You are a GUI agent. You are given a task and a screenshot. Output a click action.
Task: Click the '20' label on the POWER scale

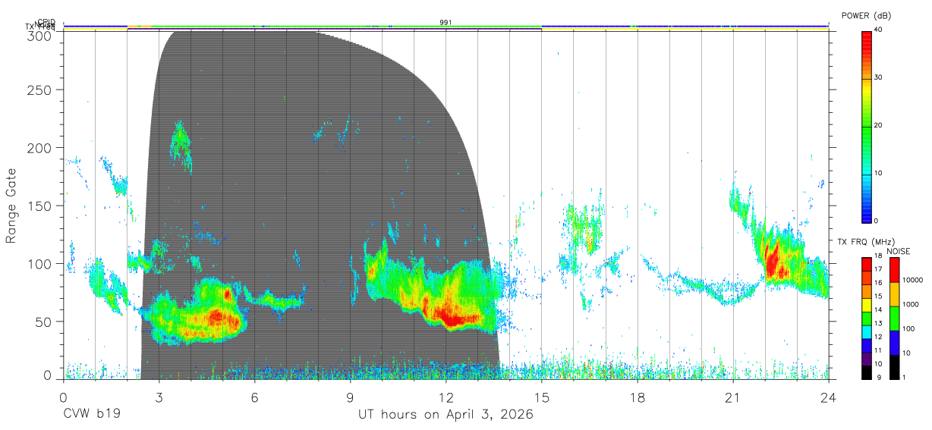tap(879, 126)
